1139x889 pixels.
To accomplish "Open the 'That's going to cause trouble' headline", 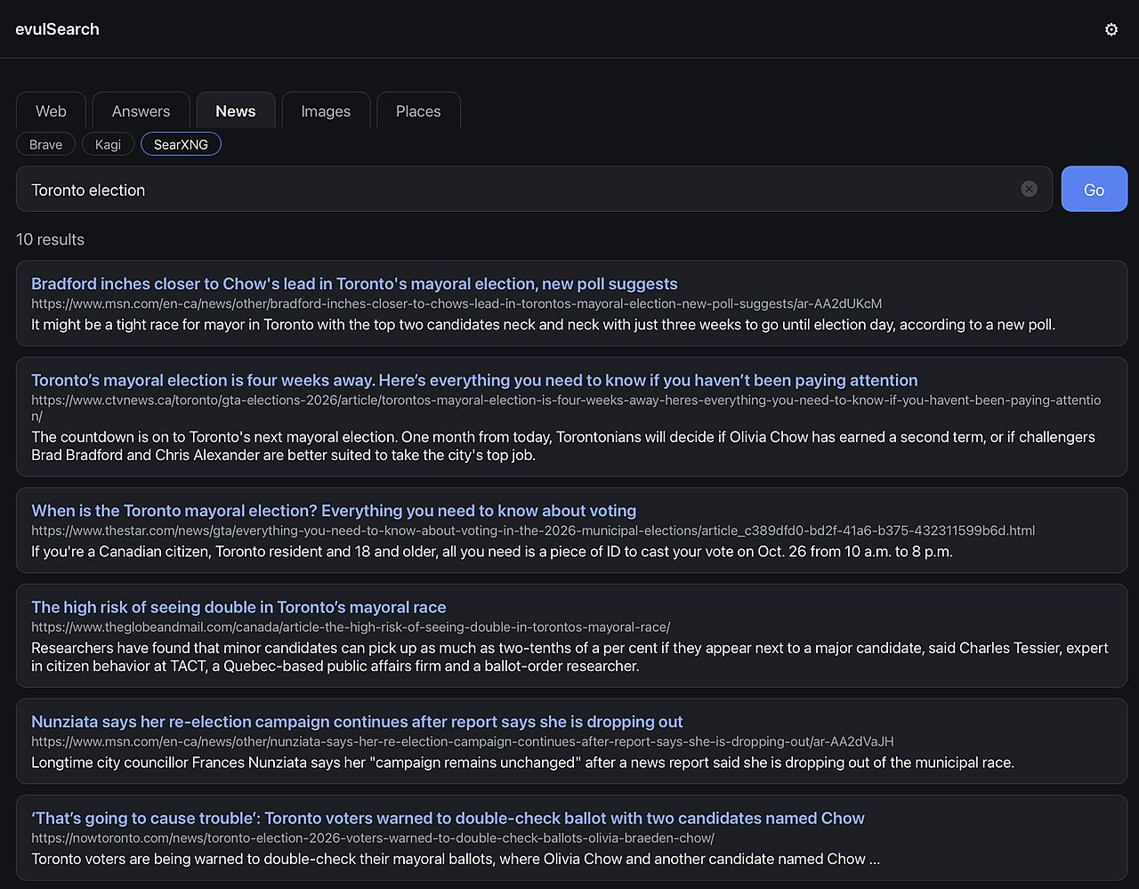I will coord(448,818).
